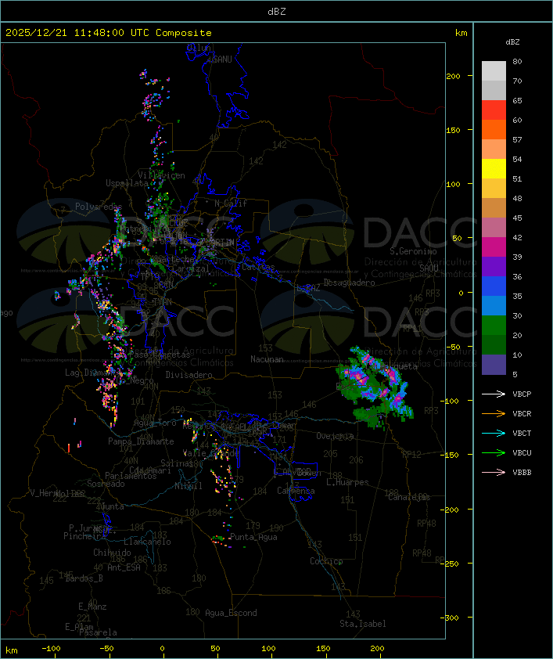The width and height of the screenshot is (553, 659).
Task: Click the -300 tick on vertical axis
Action: pyautogui.click(x=450, y=618)
